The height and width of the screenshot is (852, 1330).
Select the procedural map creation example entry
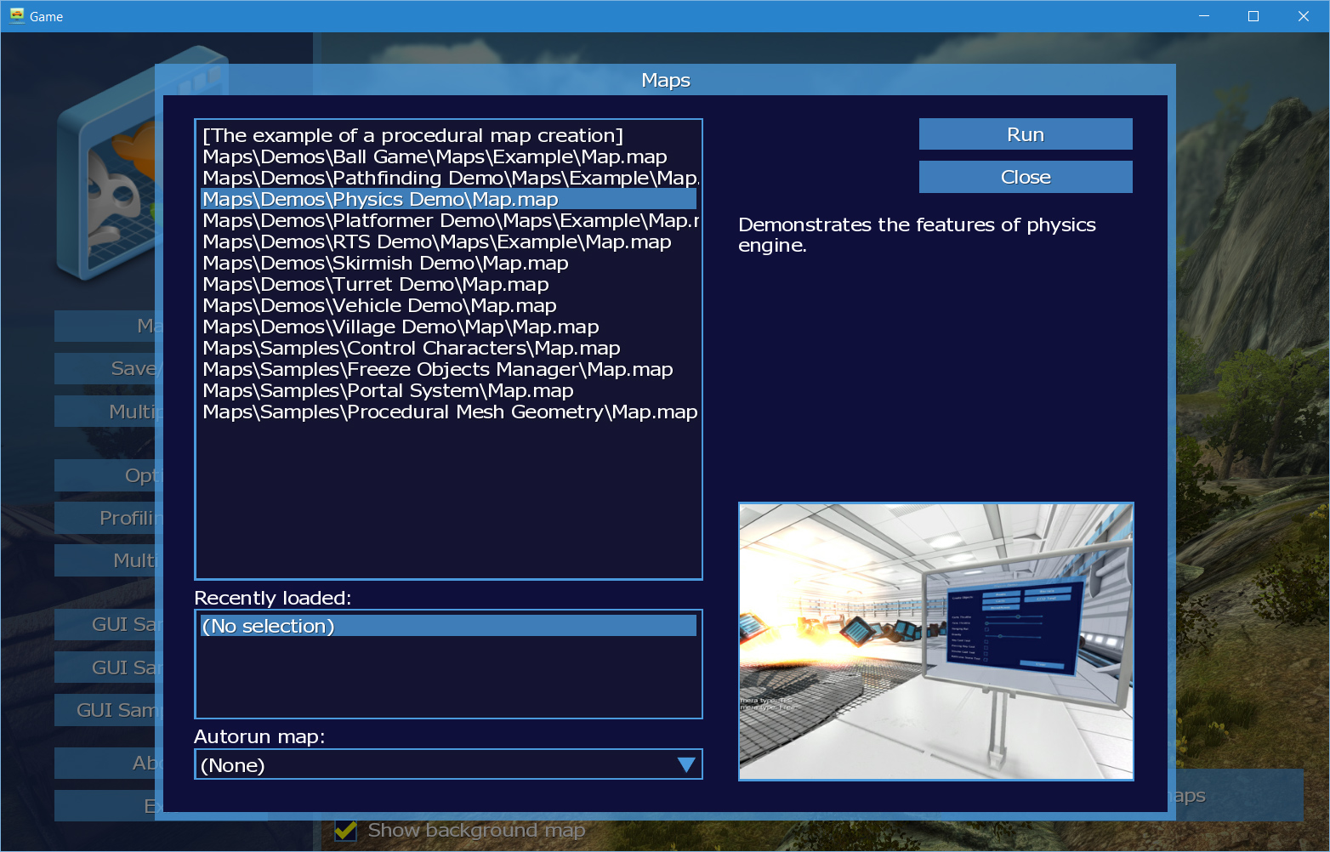(412, 136)
